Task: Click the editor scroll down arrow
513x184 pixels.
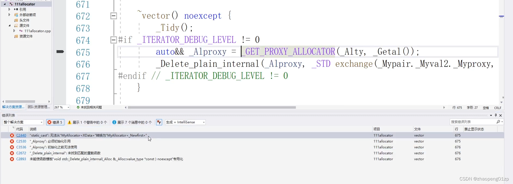Action: pos(501,102)
